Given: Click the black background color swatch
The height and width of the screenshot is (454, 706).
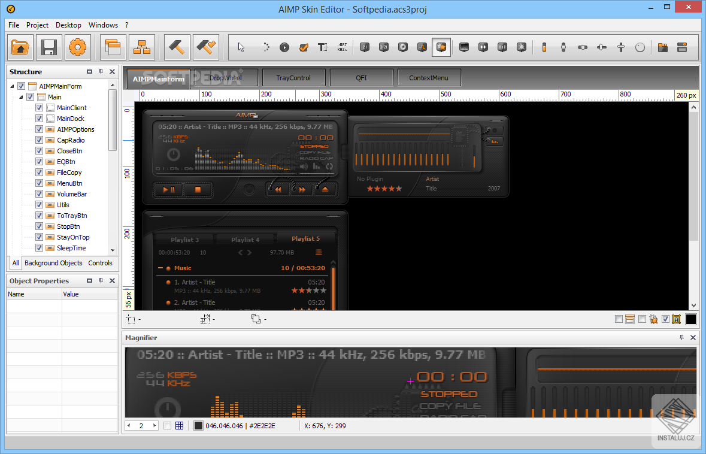Looking at the screenshot, I should 690,319.
